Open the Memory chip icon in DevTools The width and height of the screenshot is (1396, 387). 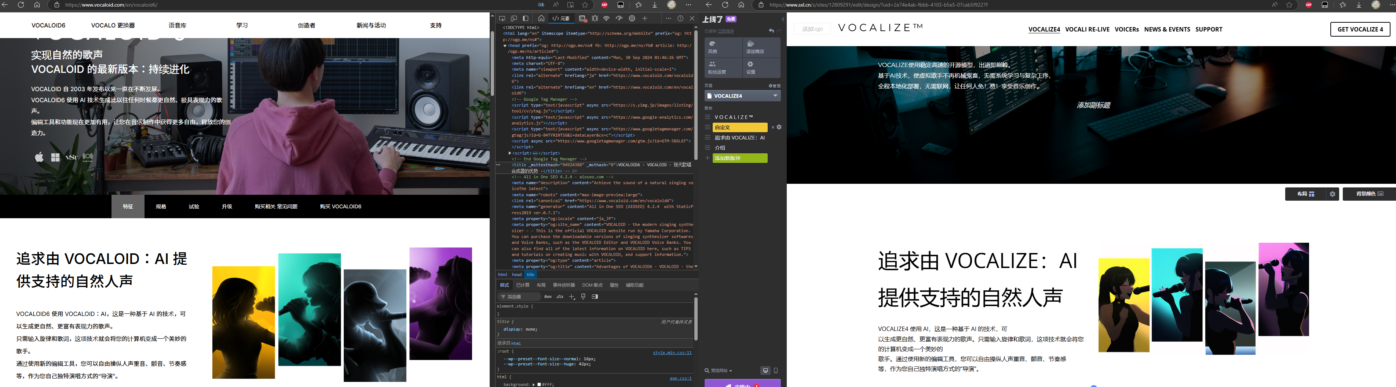(x=632, y=18)
